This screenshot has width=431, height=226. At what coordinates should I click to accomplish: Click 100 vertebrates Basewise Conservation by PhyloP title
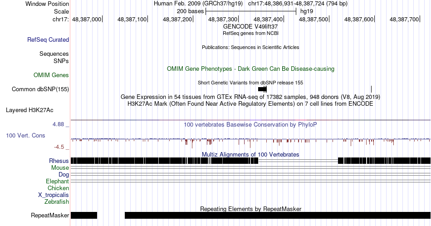point(250,124)
